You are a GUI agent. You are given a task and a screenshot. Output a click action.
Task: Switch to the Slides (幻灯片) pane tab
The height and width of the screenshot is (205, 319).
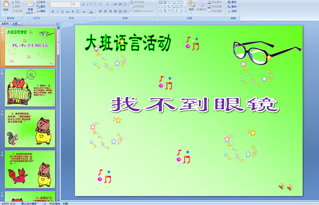point(5,24)
